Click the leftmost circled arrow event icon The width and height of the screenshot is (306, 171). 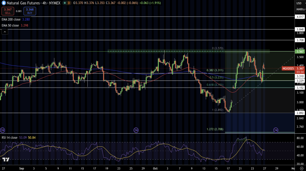(3, 130)
